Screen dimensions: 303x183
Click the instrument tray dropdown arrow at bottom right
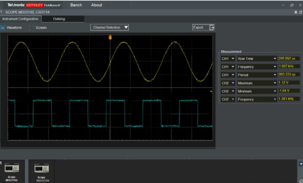pyautogui.click(x=301, y=164)
